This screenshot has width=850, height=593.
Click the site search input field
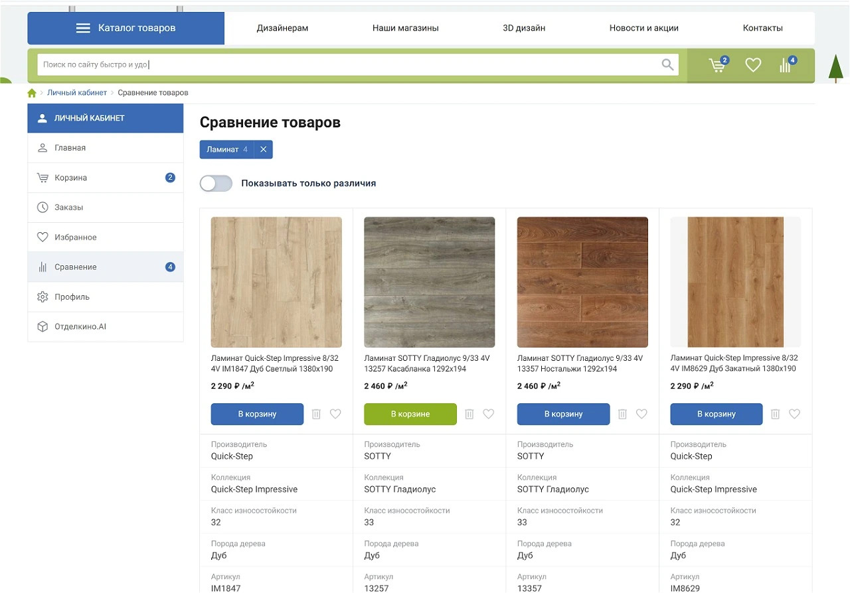345,65
